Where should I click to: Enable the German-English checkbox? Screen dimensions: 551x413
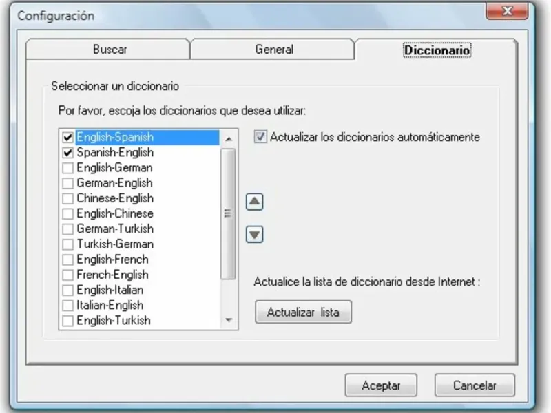[67, 183]
